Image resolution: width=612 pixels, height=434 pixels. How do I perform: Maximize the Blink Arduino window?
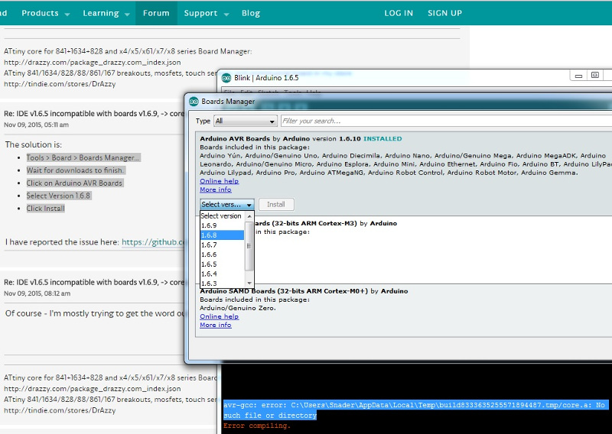(595, 75)
